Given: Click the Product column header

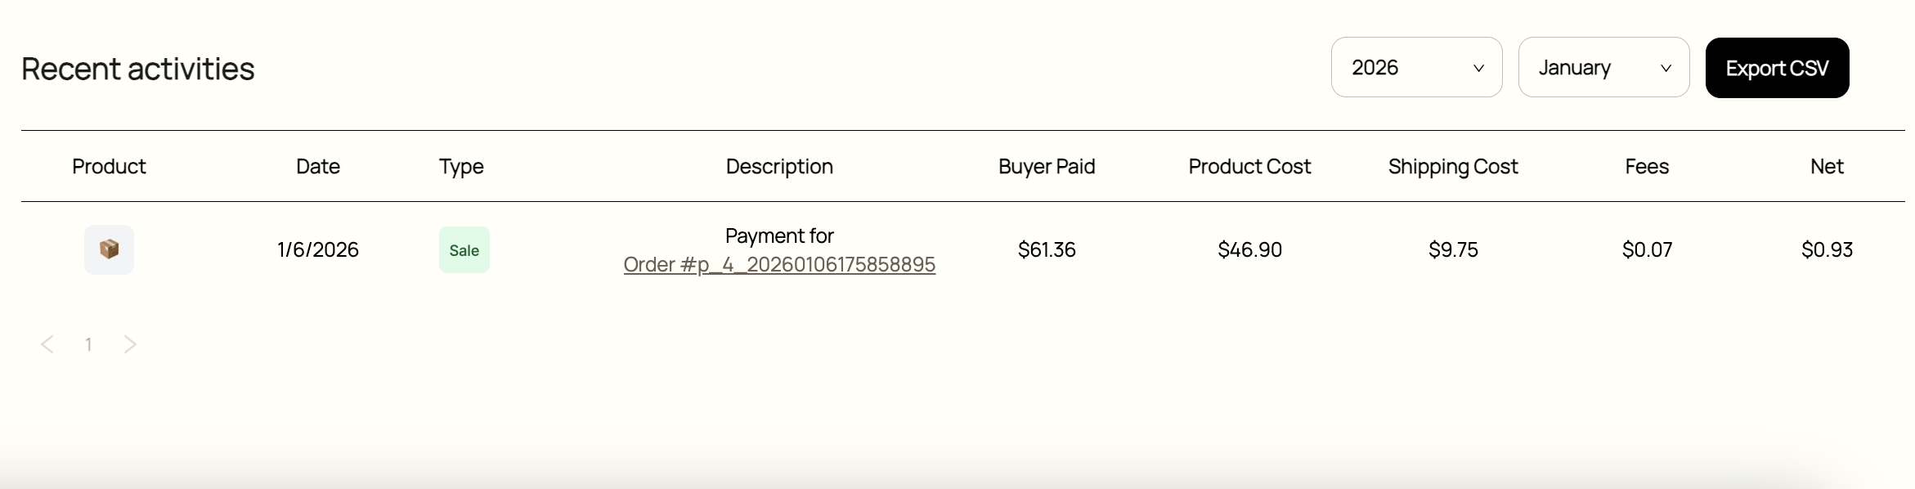Looking at the screenshot, I should 109,167.
